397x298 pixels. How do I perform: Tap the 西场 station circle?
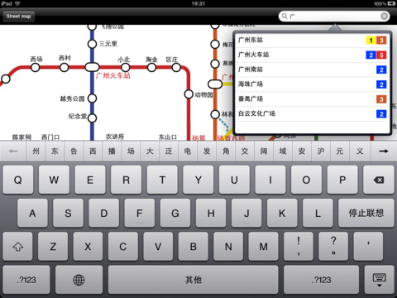tap(36, 67)
